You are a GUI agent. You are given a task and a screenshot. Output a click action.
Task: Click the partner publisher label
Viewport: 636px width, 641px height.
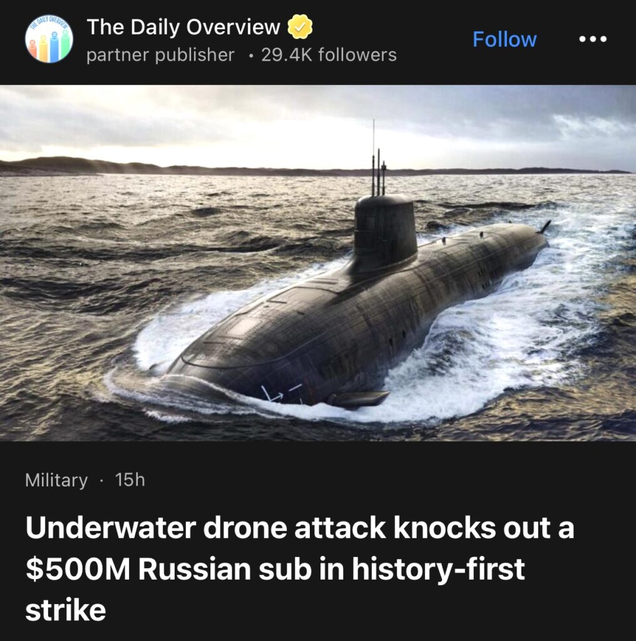(160, 55)
